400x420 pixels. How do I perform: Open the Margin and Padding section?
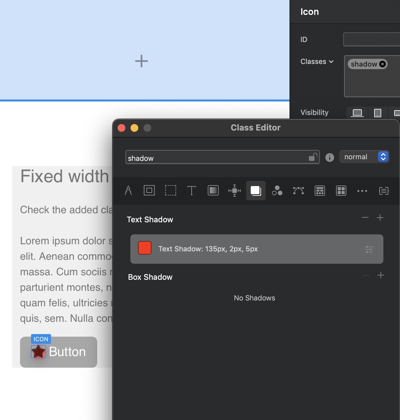(171, 191)
